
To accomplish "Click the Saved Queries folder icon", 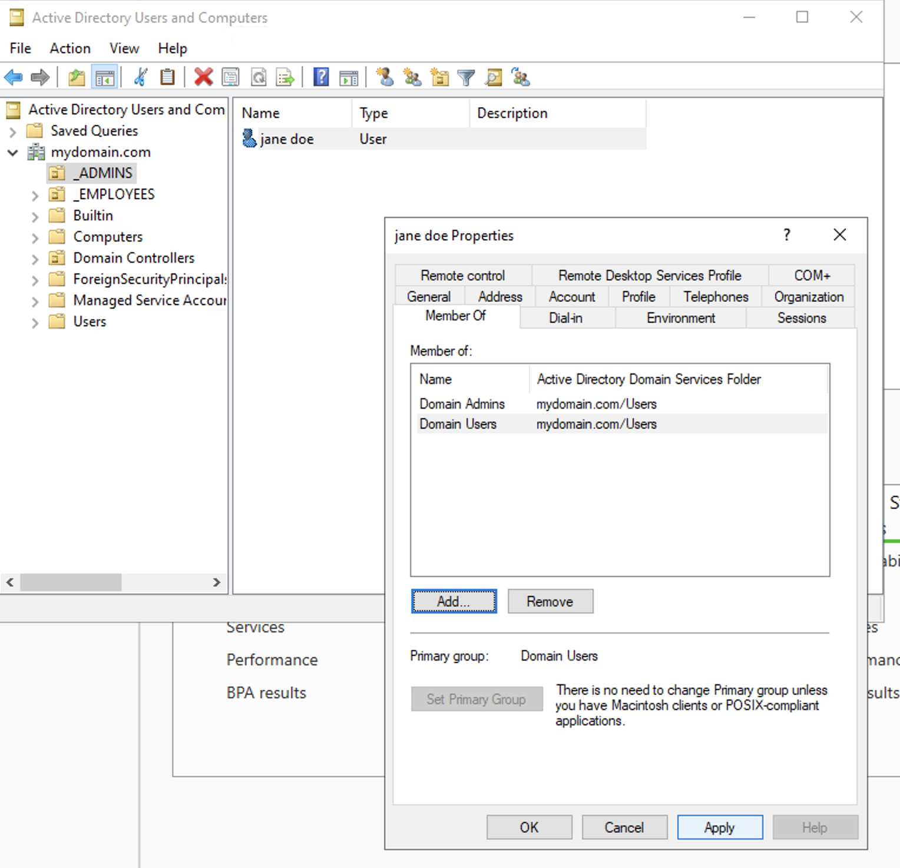I will click(35, 130).
